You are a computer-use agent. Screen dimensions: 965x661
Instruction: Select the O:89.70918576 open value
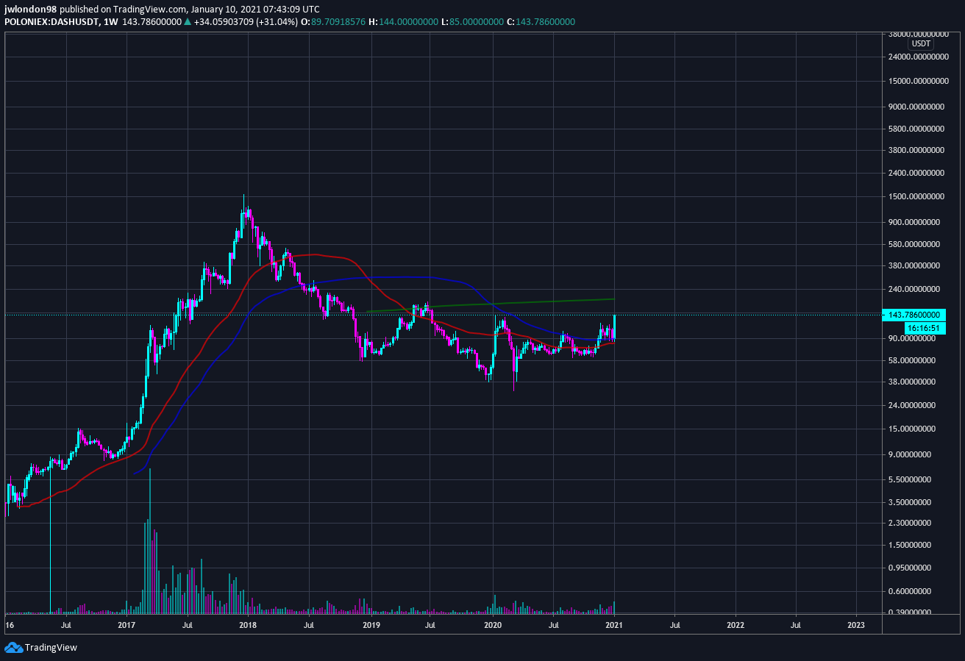tap(334, 22)
